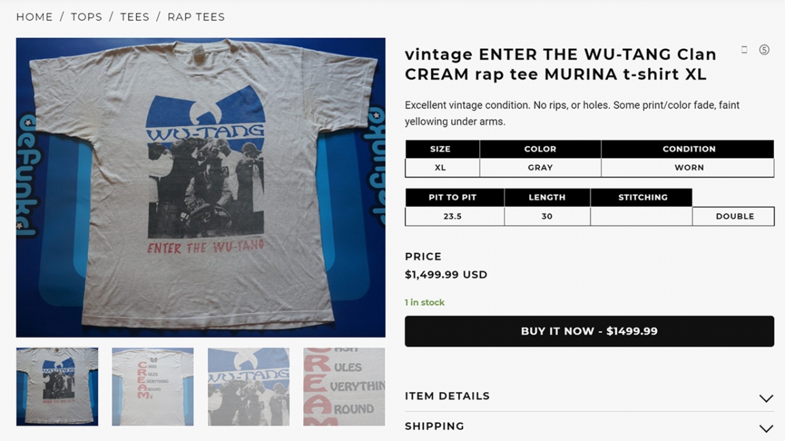The height and width of the screenshot is (441, 785).
Task: Go to HOME breadcrumb
Action: point(34,17)
